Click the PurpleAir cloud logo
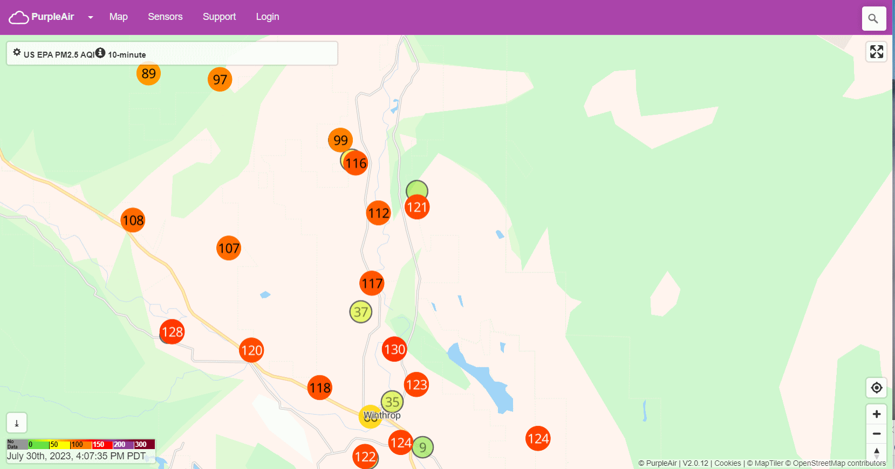The image size is (895, 469). [x=19, y=17]
